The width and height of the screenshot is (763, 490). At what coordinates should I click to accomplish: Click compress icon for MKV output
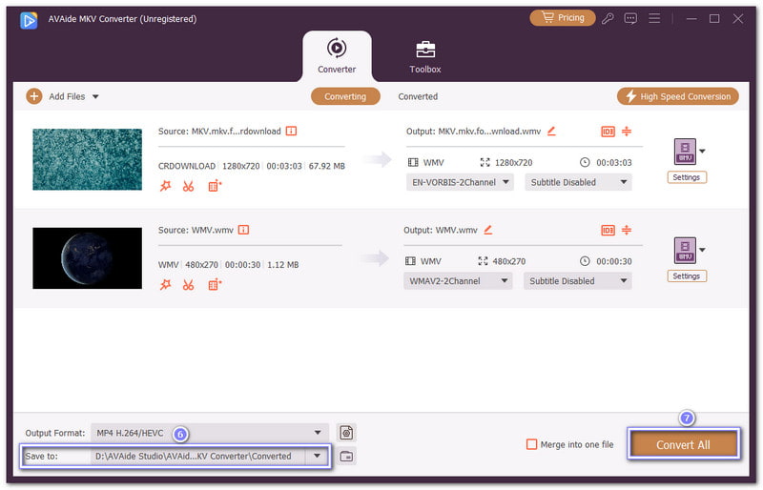click(x=627, y=131)
